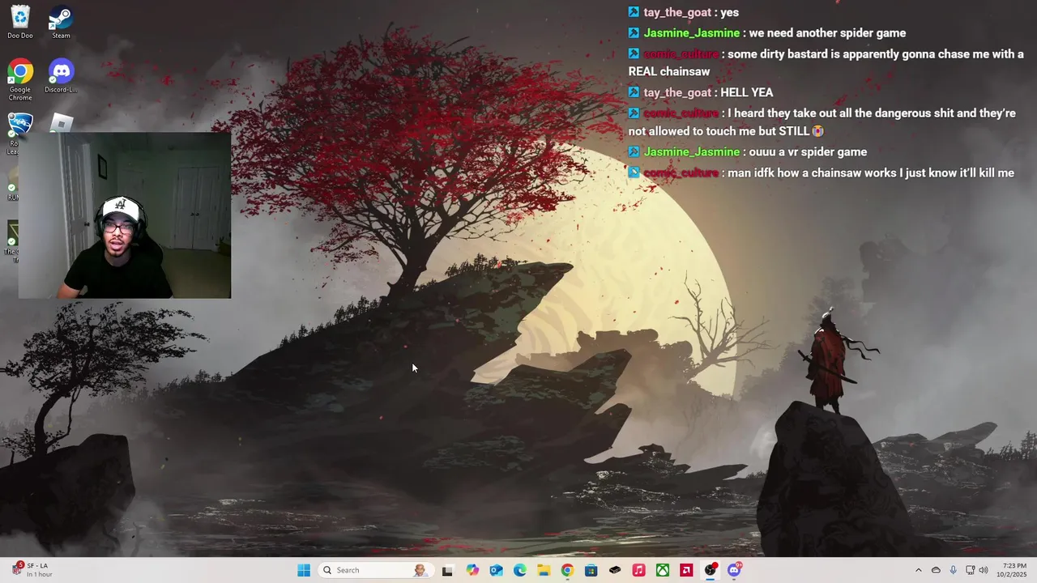Open File Explorer from the taskbar
The width and height of the screenshot is (1037, 583).
544,570
